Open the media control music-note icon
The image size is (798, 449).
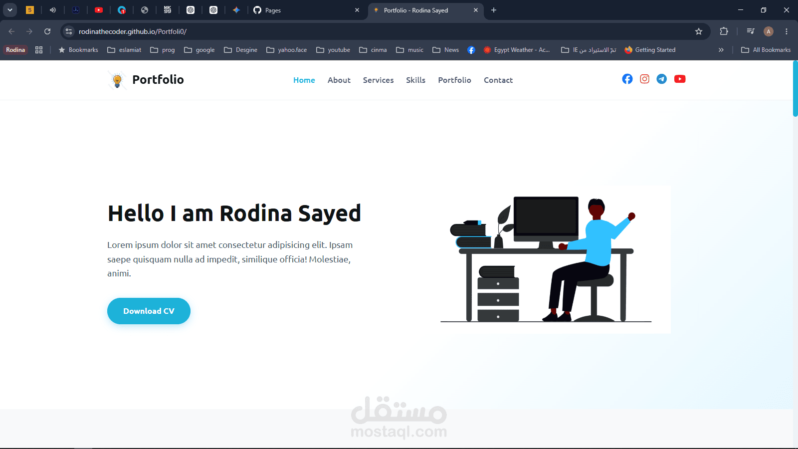coord(751,31)
